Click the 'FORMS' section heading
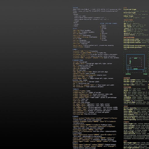 point(76,117)
